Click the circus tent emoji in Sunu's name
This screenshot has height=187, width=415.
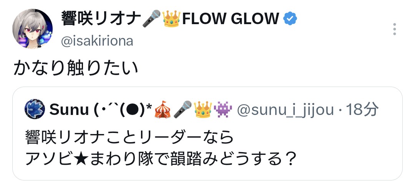point(162,110)
